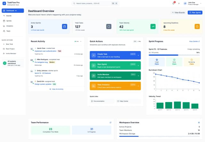Go to Analytics in sidebar
This screenshot has height=142, width=205.
pyautogui.click(x=10, y=26)
